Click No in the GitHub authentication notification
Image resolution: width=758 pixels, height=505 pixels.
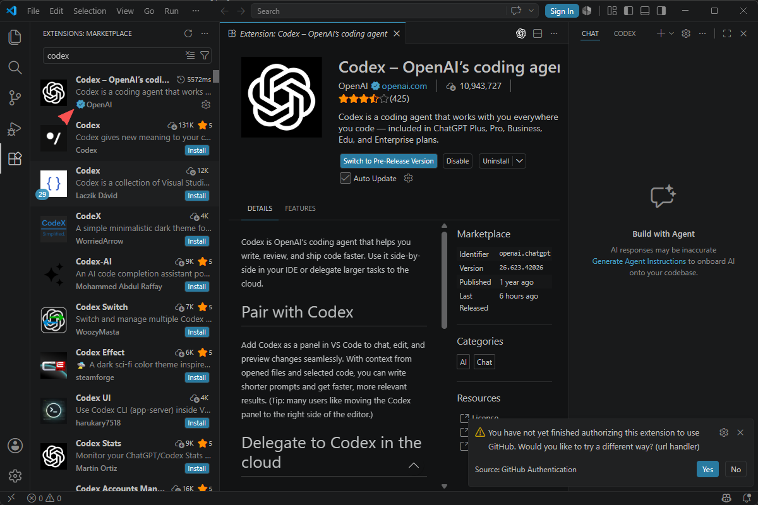[736, 469]
